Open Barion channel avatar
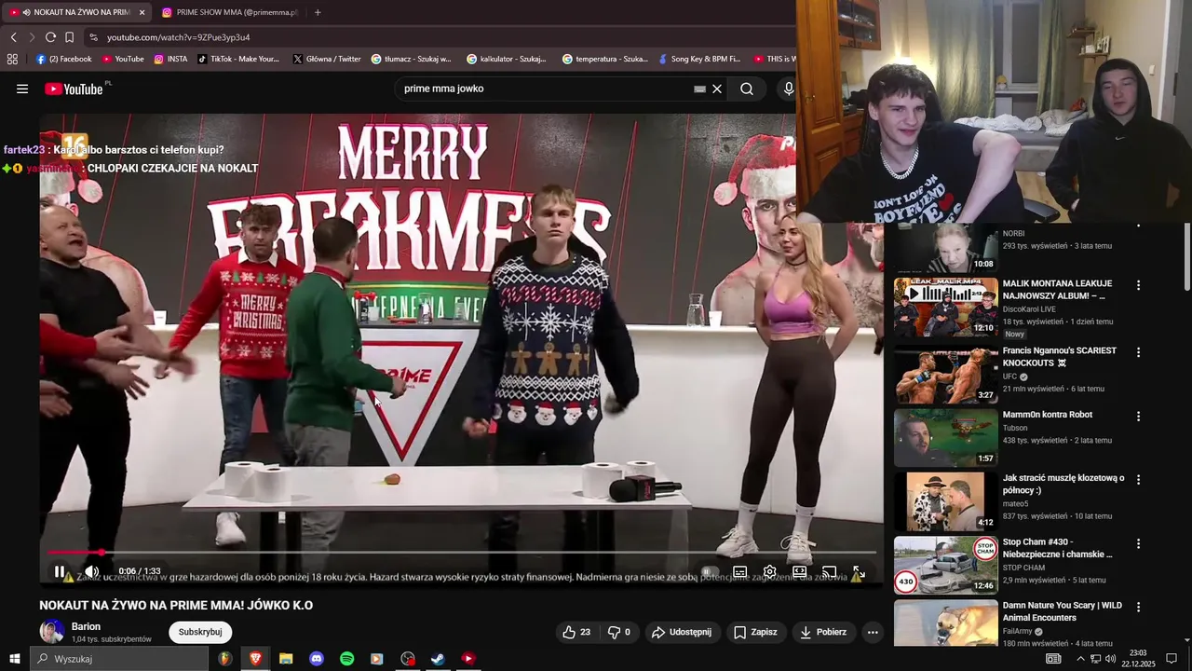Image resolution: width=1192 pixels, height=671 pixels. tap(51, 631)
